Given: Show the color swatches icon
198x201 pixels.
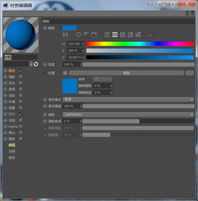Looking at the screenshot, I should (x=138, y=35).
